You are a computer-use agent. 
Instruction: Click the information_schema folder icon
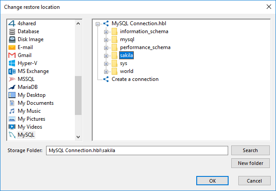tap(115, 31)
